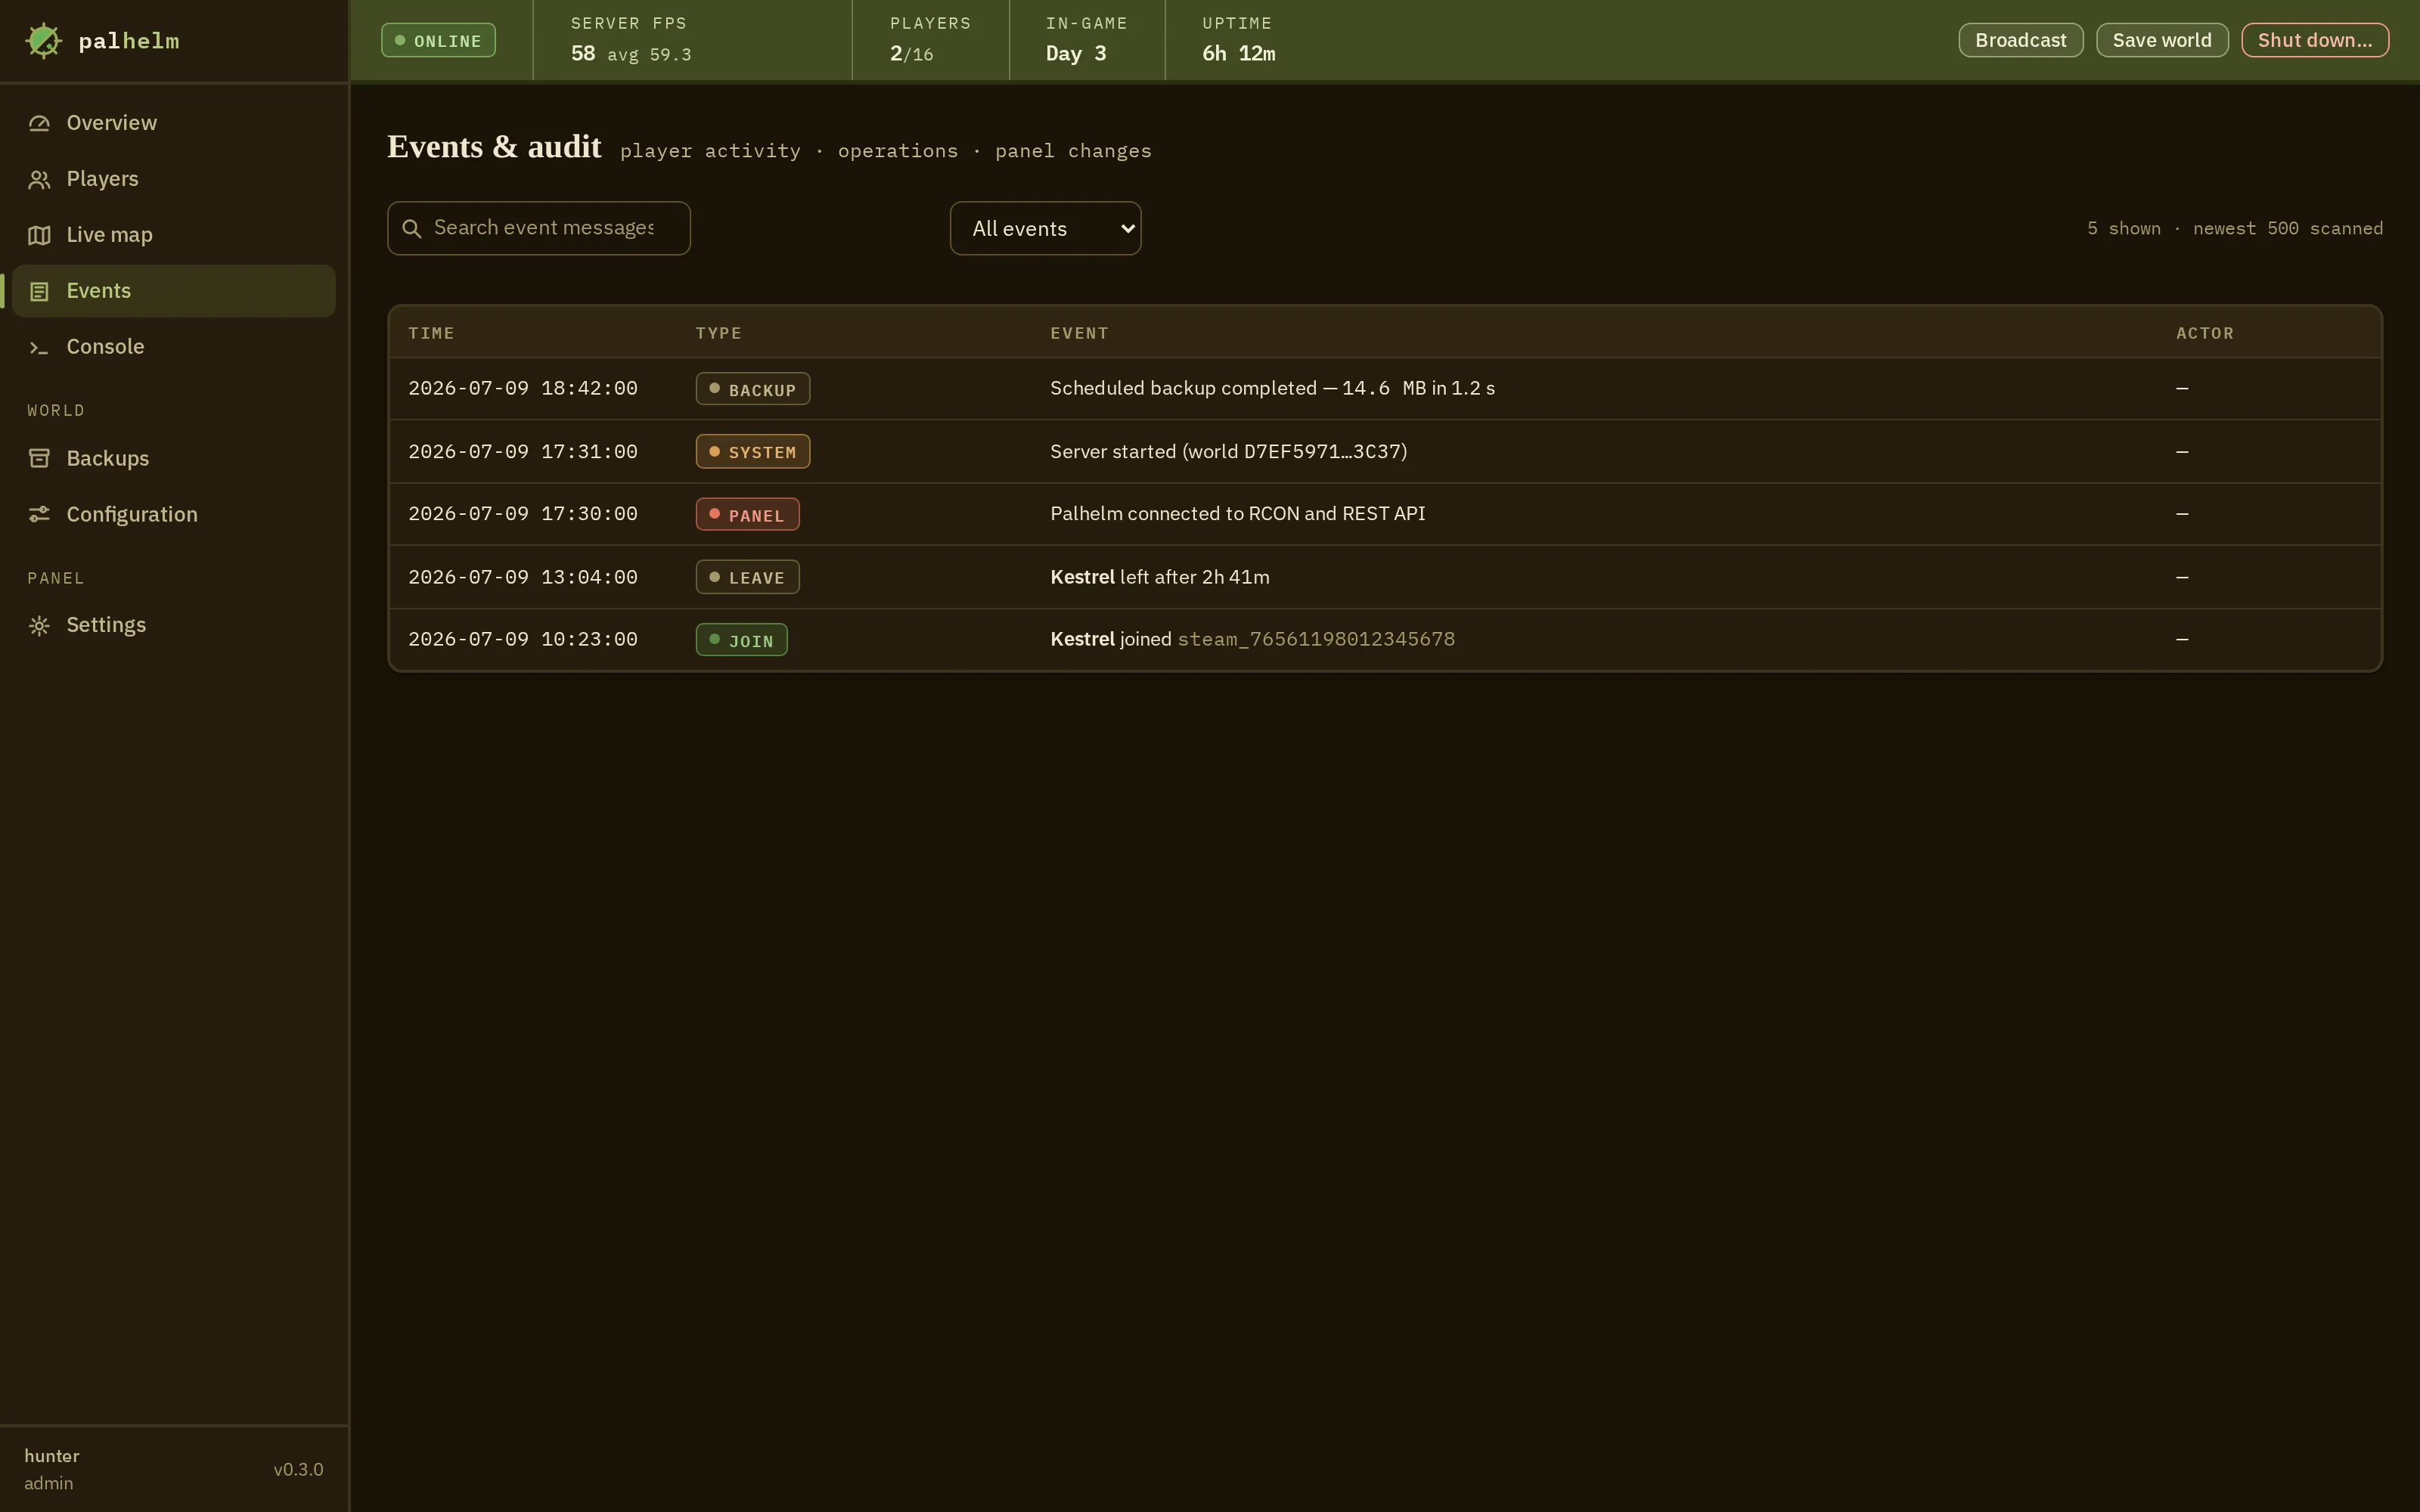Viewport: 2420px width, 1512px height.
Task: Open panel Settings label
Action: click(106, 625)
